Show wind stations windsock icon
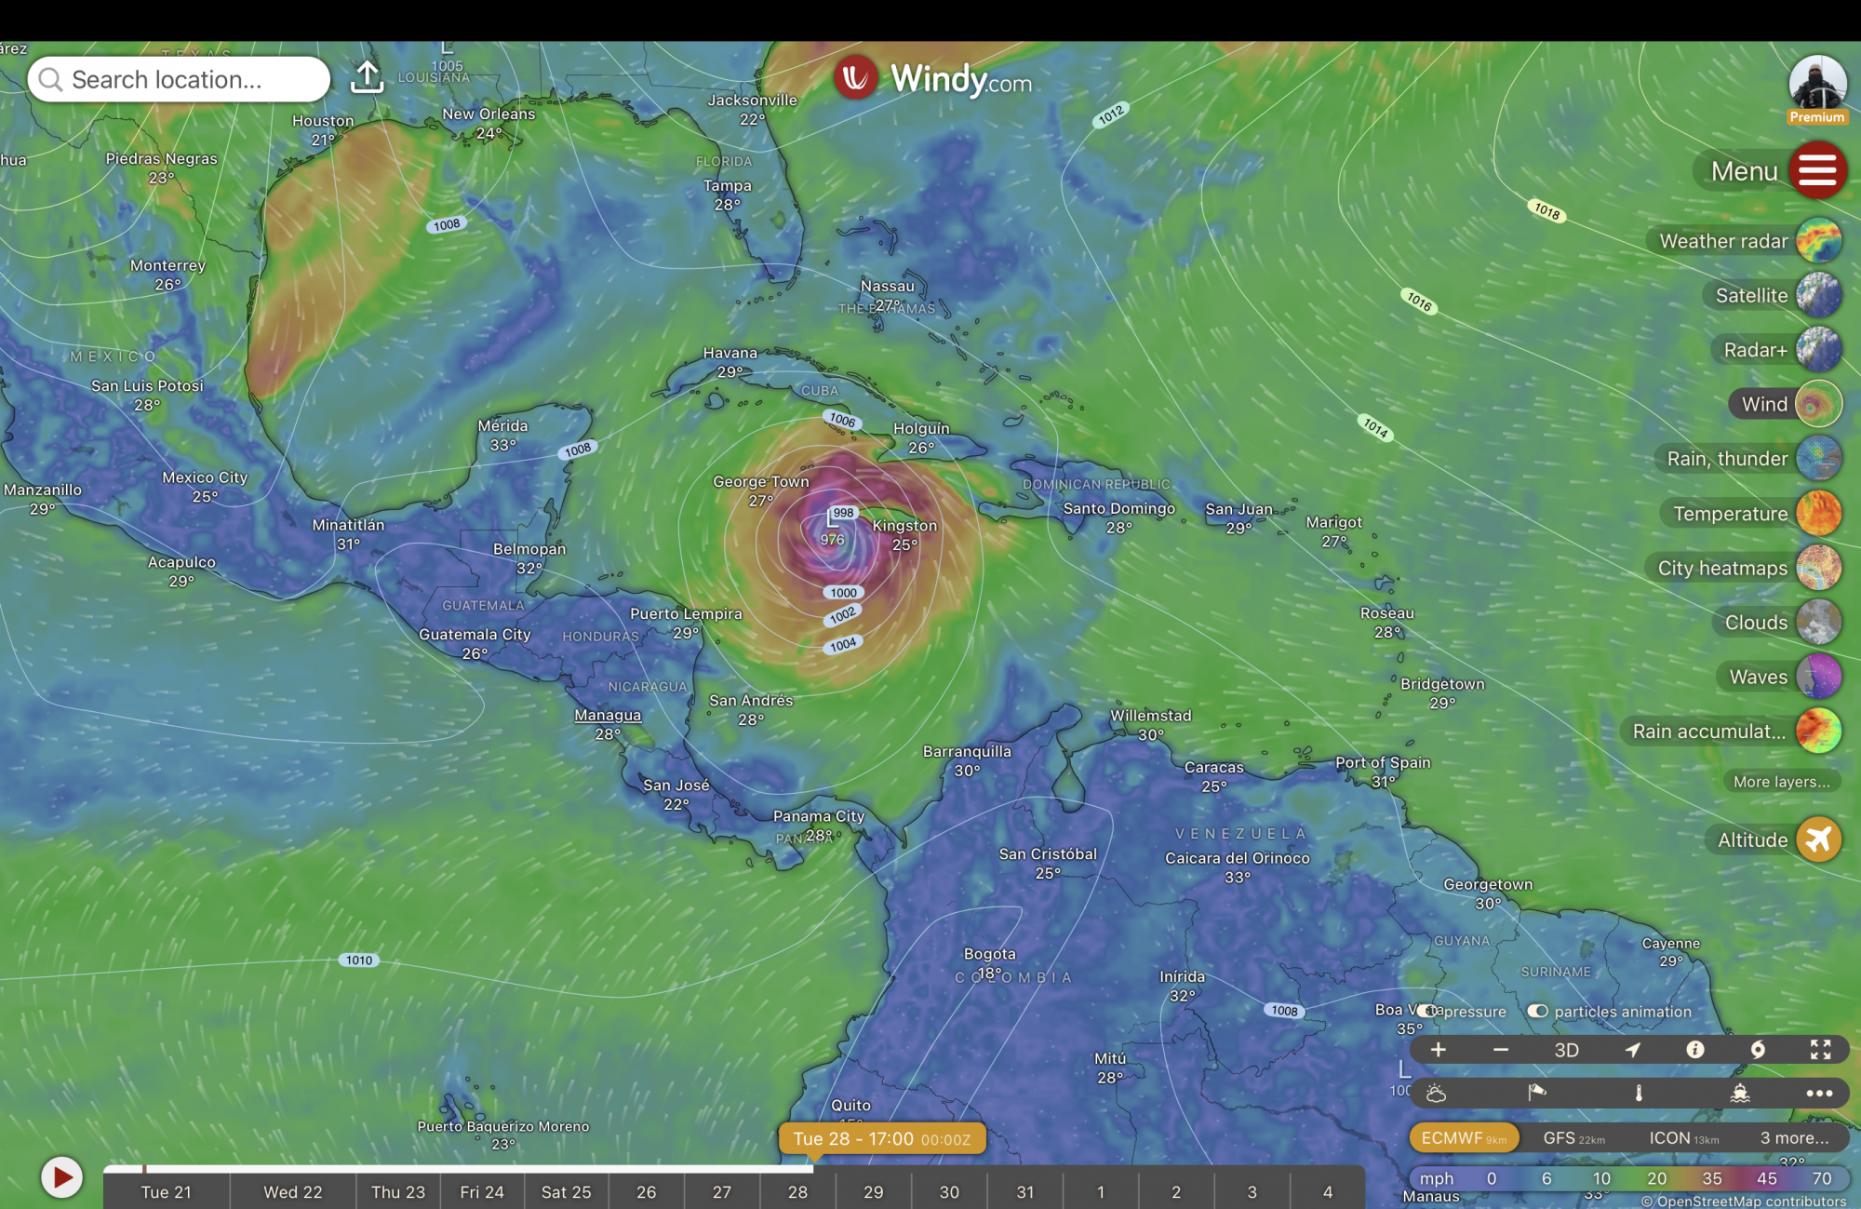The width and height of the screenshot is (1861, 1209). click(x=1536, y=1093)
